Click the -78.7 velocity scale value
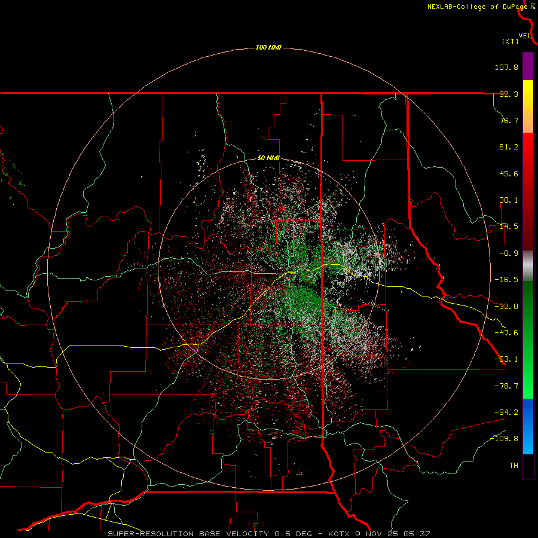Image resolution: width=538 pixels, height=538 pixels. [x=506, y=386]
